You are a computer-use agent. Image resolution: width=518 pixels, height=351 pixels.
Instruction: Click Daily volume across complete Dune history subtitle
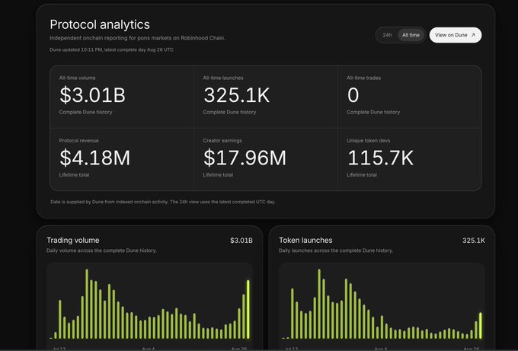pos(101,250)
